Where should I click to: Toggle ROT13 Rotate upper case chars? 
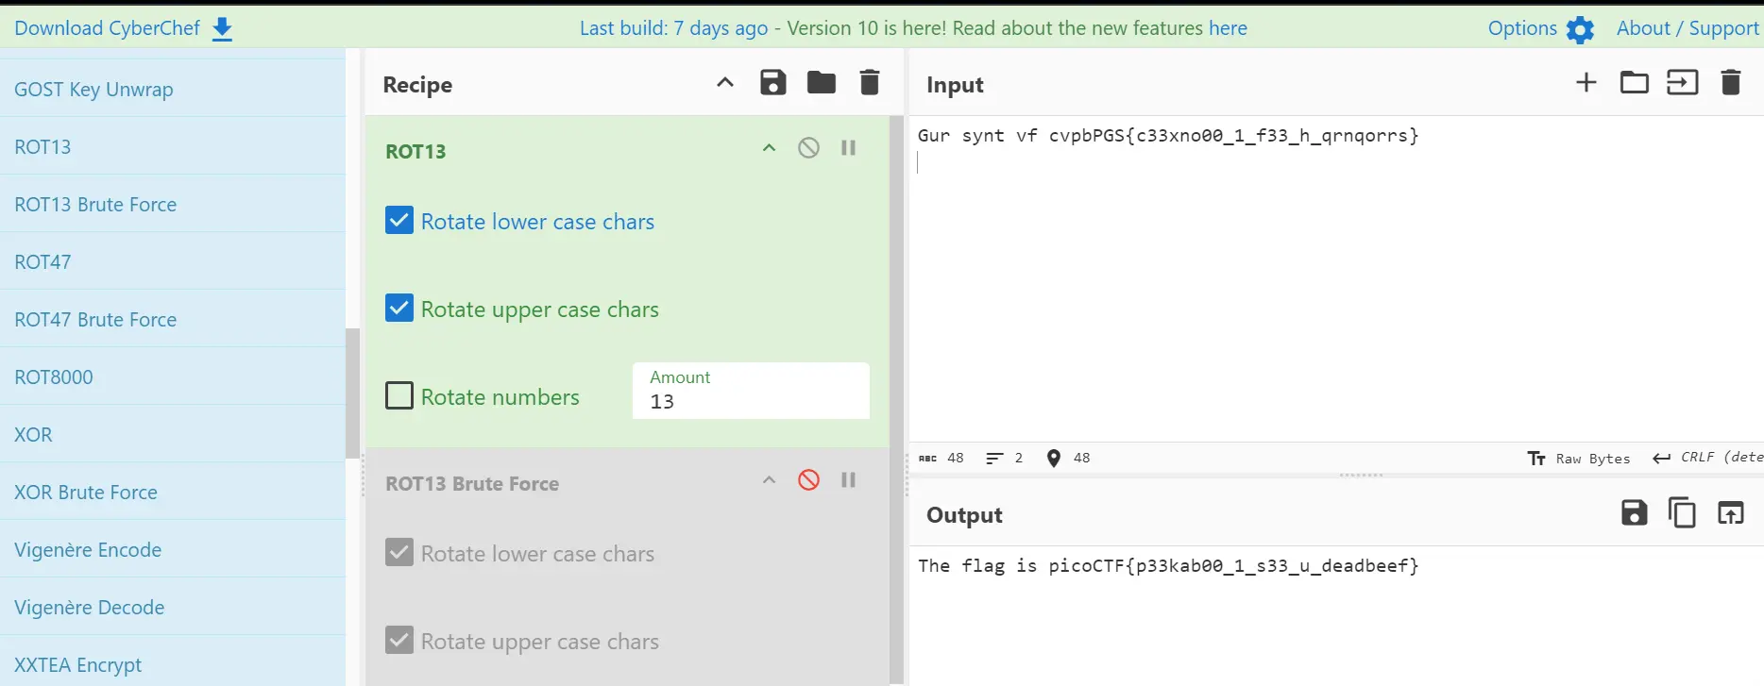(399, 309)
